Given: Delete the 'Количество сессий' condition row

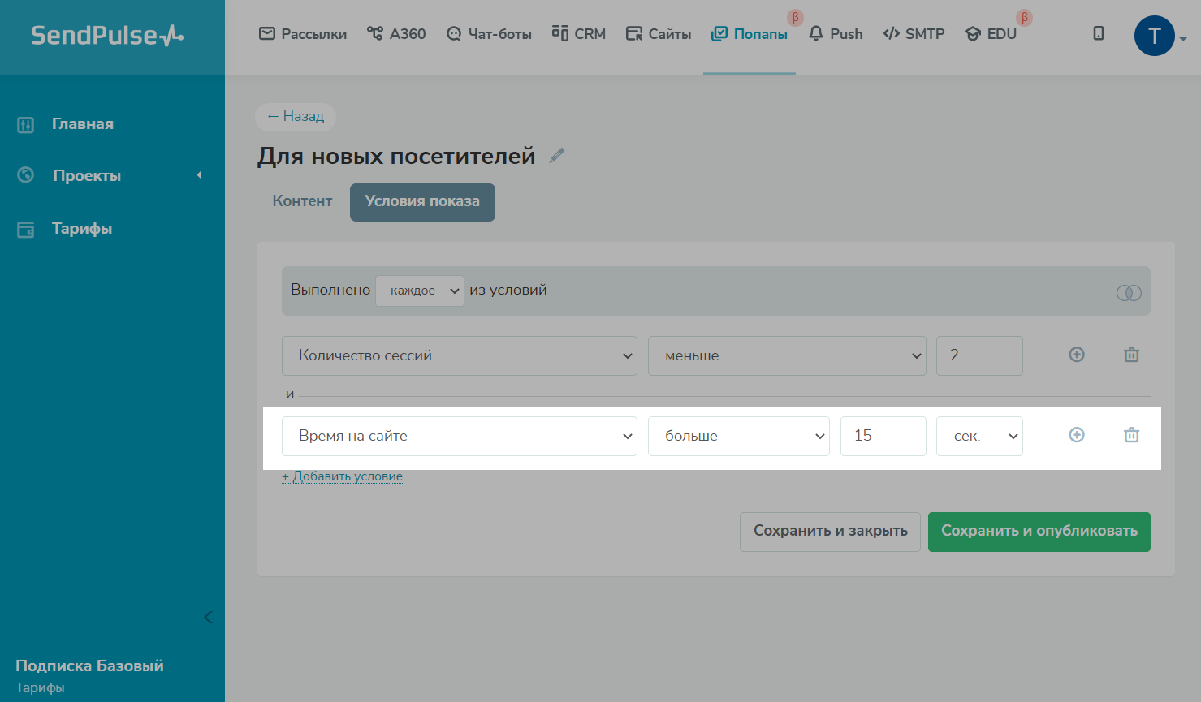Looking at the screenshot, I should click(x=1131, y=355).
